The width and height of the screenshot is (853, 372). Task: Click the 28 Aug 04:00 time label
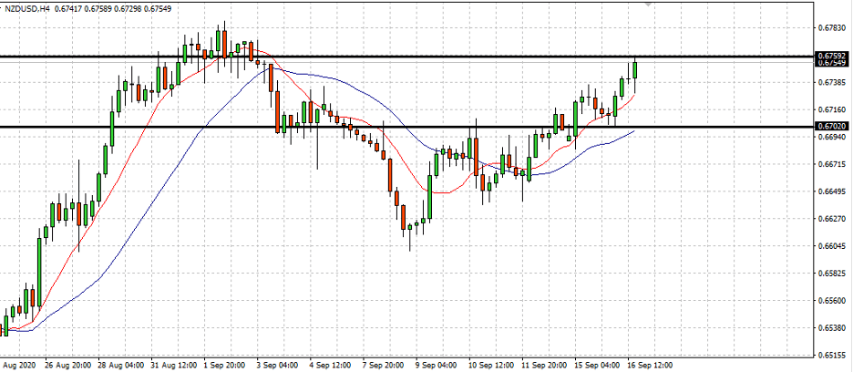121,364
